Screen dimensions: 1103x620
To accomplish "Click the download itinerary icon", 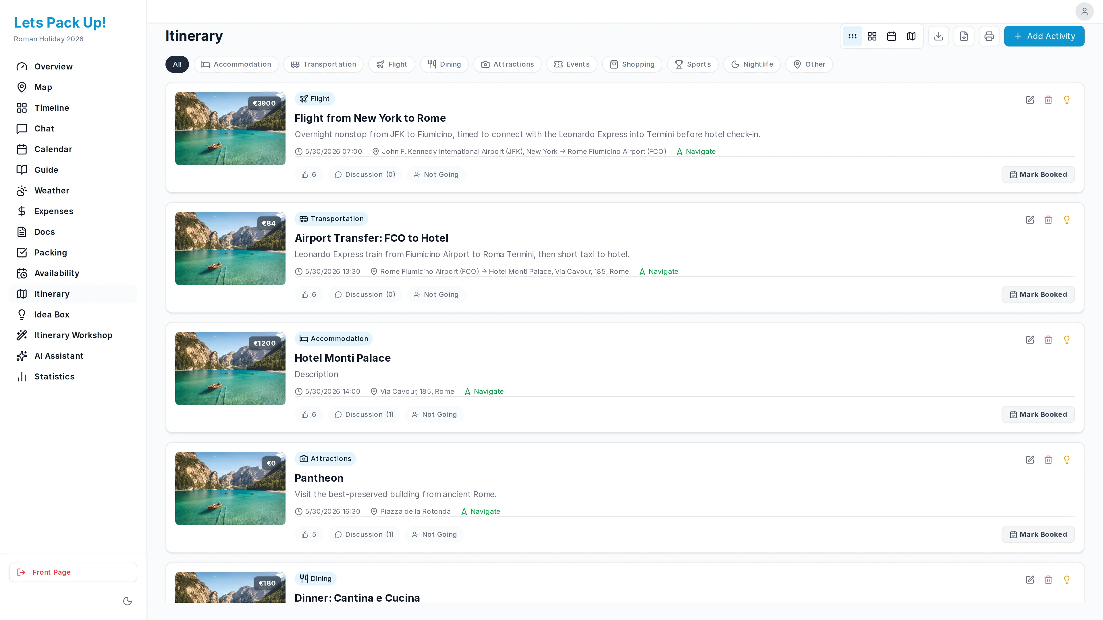I will coord(939,36).
